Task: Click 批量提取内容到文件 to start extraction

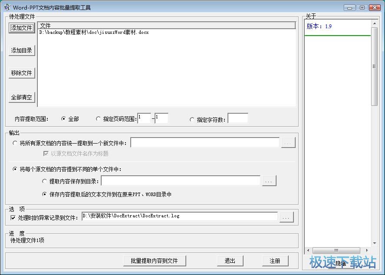Action: [155, 261]
